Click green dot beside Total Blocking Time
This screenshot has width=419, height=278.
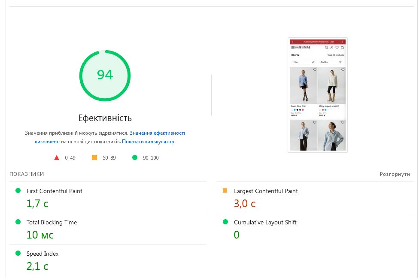click(x=18, y=222)
